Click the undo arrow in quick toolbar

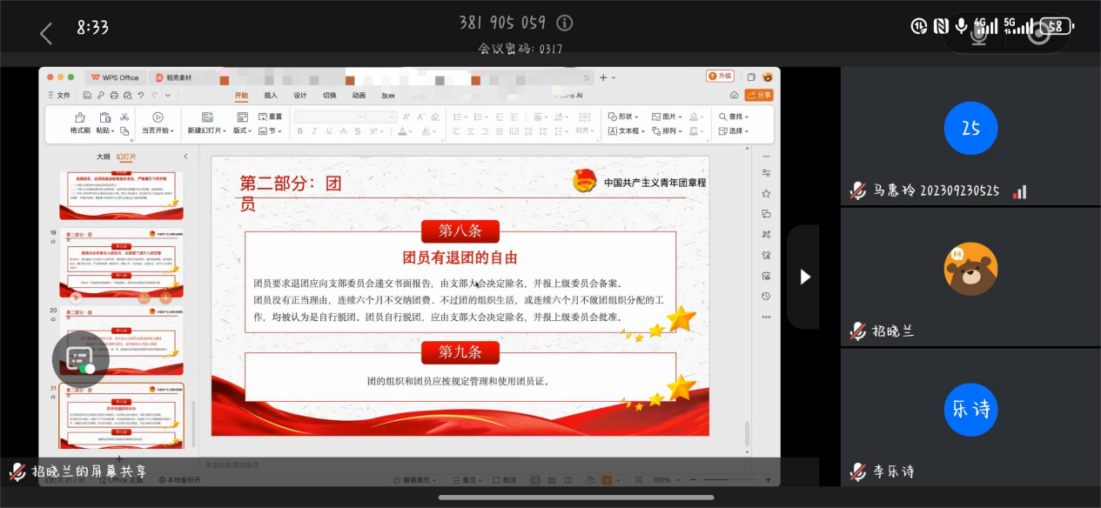(x=141, y=96)
